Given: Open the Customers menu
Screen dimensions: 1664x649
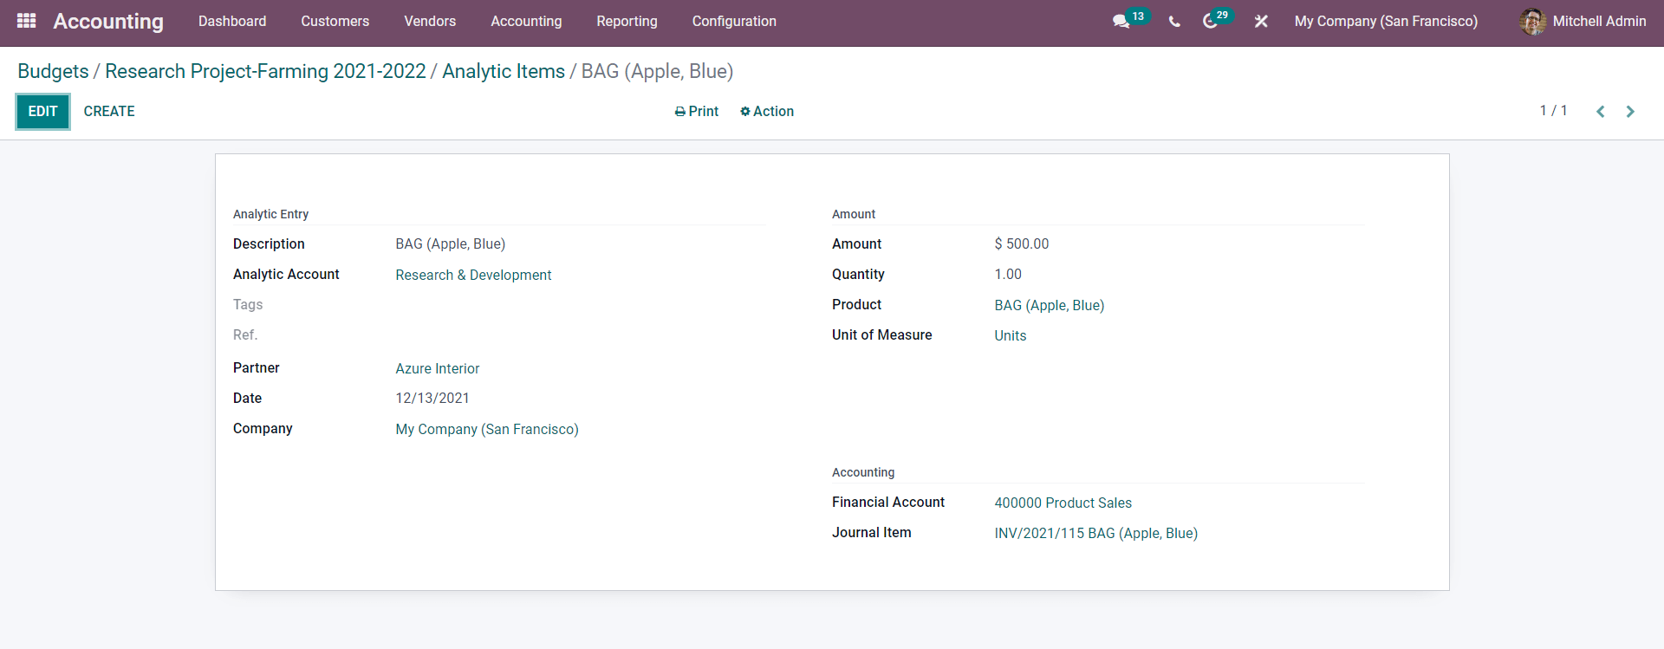Looking at the screenshot, I should (335, 21).
